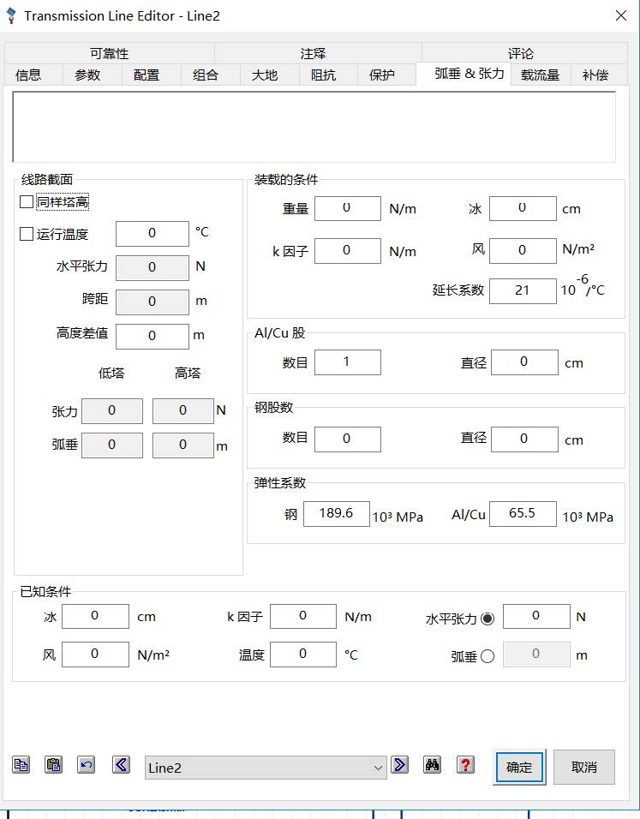Click the binoculars find icon
Viewport: 640px width, 819px height.
coord(432,765)
